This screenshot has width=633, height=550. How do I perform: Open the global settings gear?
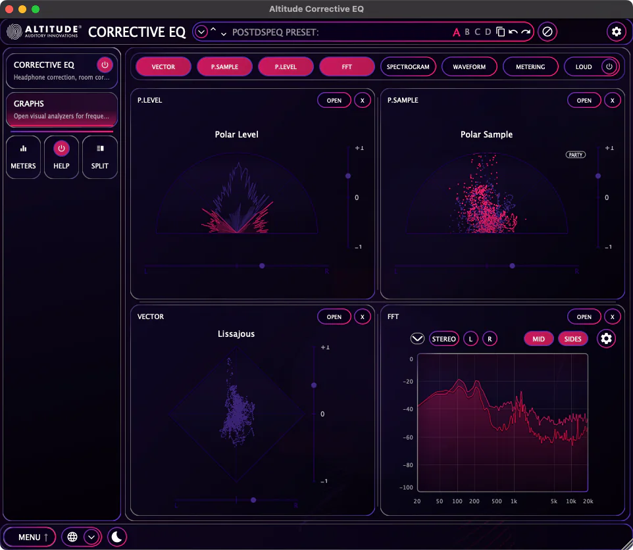[x=616, y=32]
